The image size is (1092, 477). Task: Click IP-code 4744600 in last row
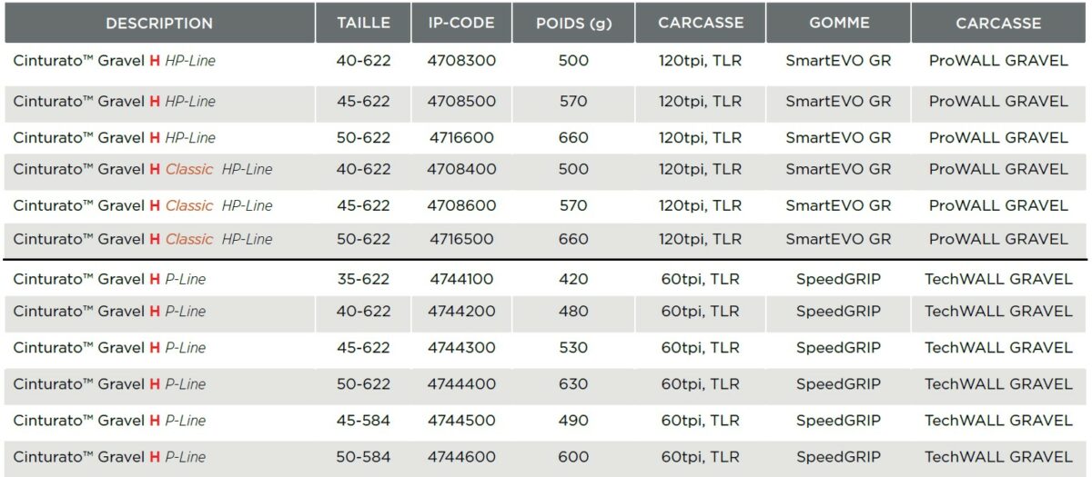pyautogui.click(x=462, y=457)
